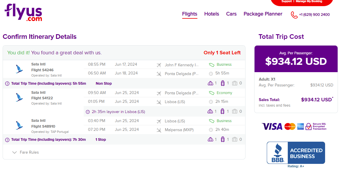Click Secure SSL Encrypted Transaction badge
The image size is (342, 170).
pos(316,126)
